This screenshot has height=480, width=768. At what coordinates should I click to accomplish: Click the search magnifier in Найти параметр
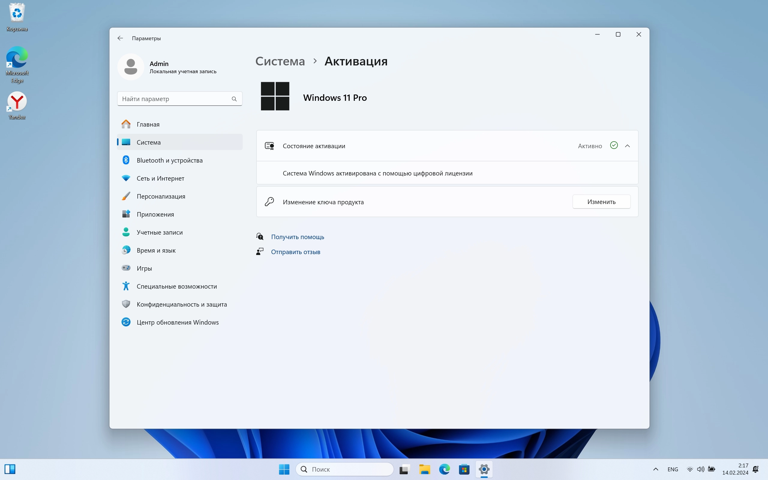coord(234,99)
